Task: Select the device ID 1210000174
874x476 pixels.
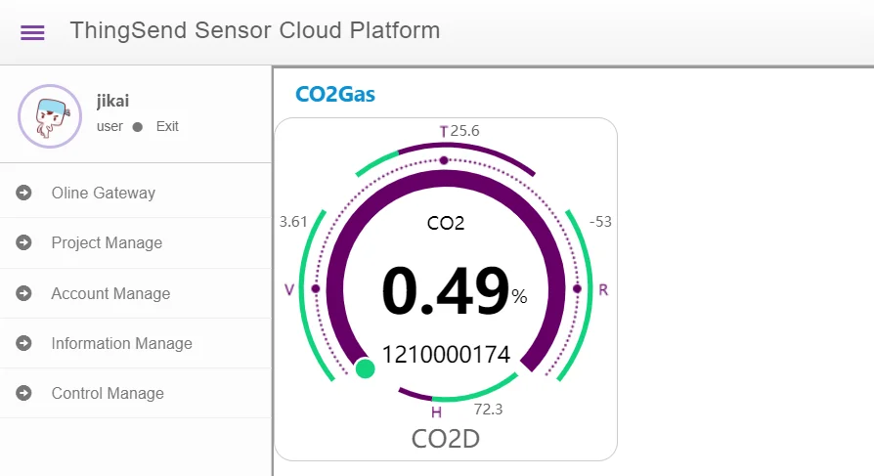Action: pos(446,354)
